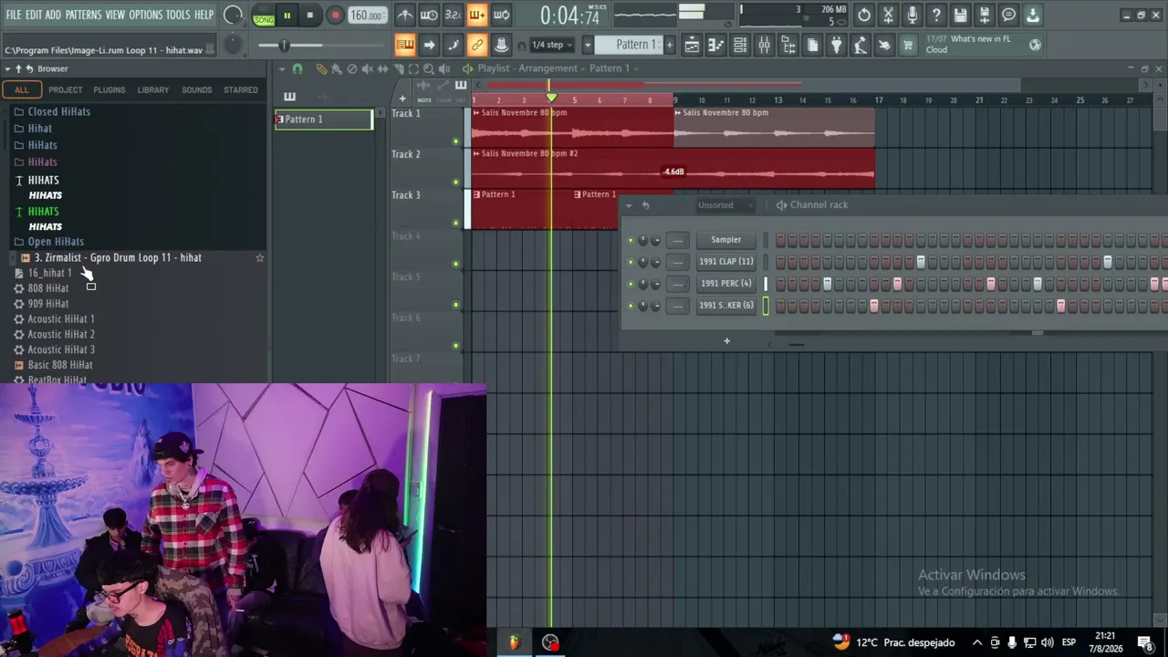Screen dimensions: 1168x657
Task: Open the Mixer view
Action: 764,45
